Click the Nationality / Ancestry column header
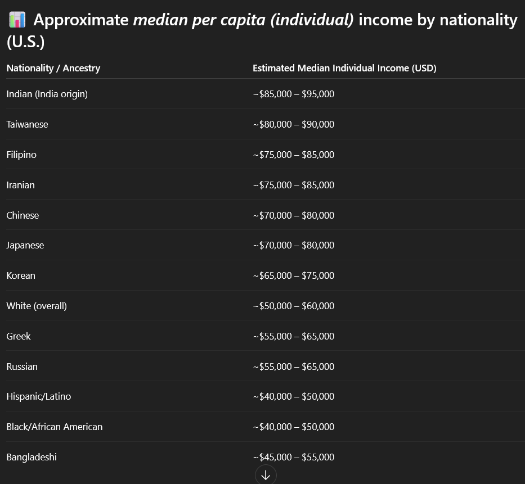The image size is (525, 484). (53, 68)
